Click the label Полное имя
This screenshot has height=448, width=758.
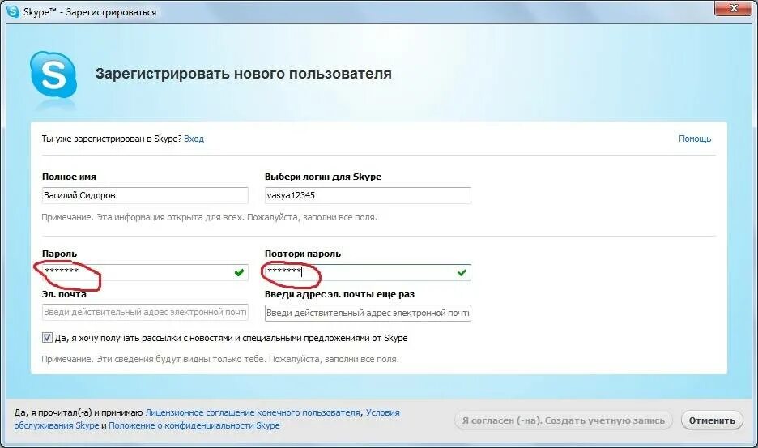69,177
